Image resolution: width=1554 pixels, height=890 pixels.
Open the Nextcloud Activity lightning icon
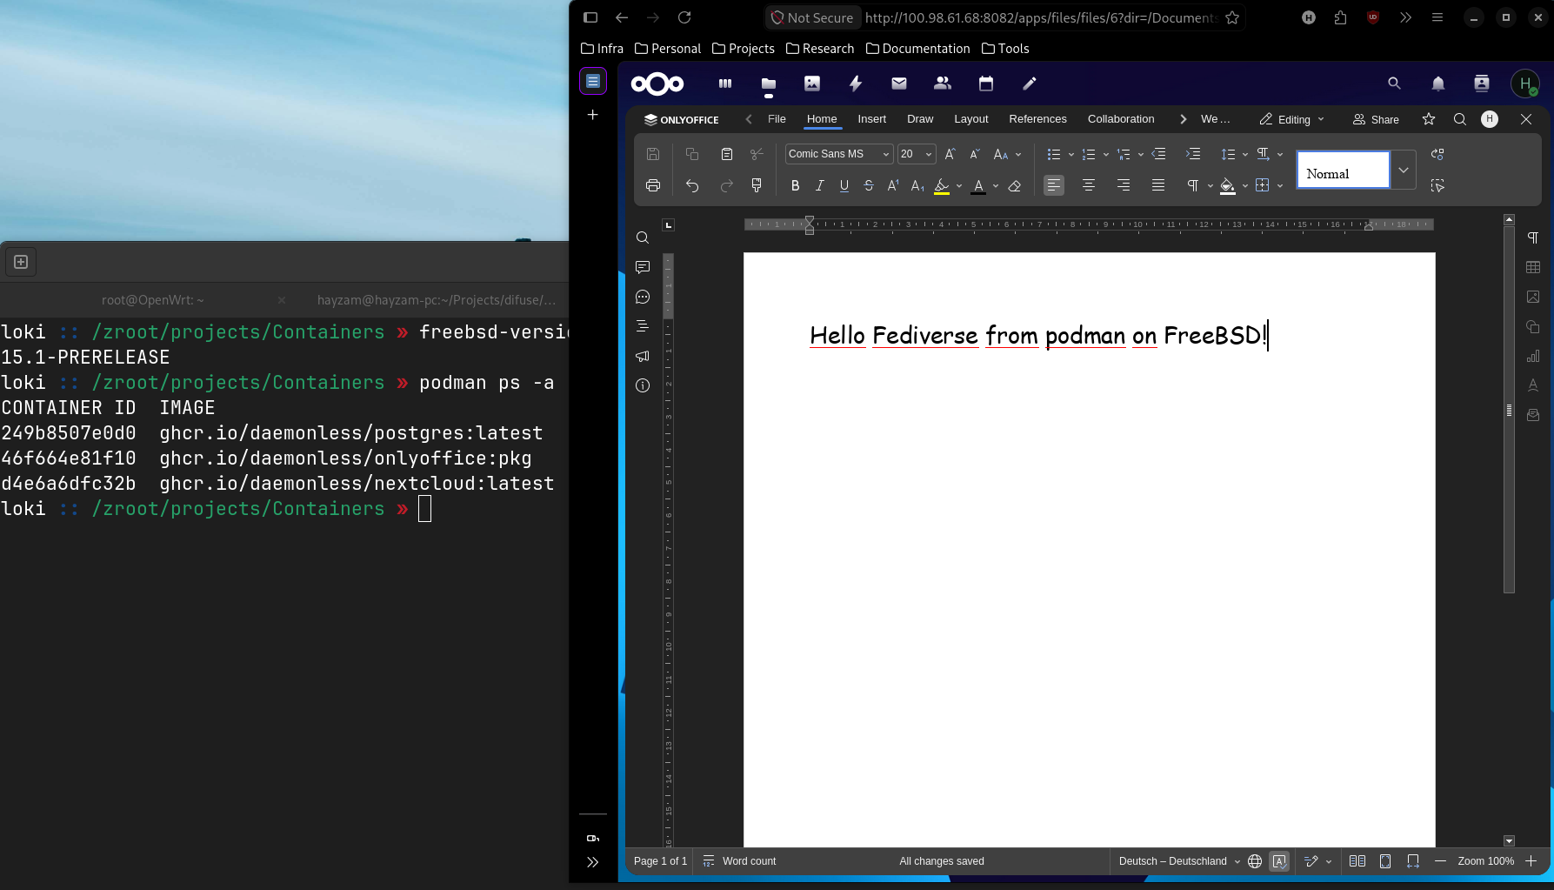pos(856,84)
